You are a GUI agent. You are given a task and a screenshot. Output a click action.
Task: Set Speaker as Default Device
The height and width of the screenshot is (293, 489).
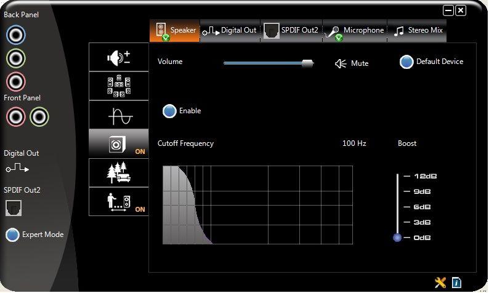point(406,62)
